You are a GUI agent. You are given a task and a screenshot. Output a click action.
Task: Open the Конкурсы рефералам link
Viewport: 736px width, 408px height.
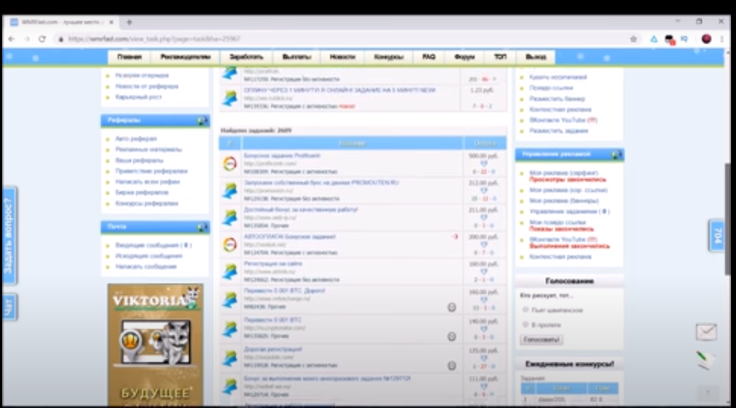point(147,203)
